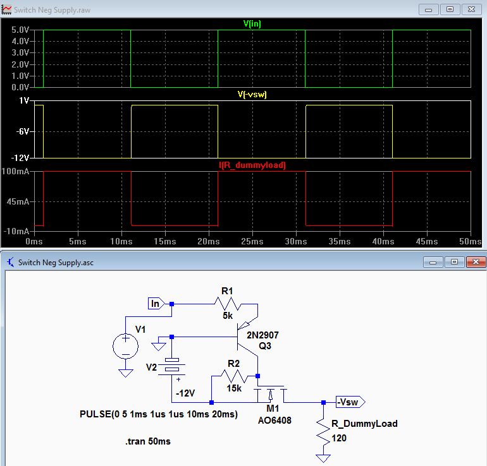Click the I(R_dummyload) trace label
This screenshot has height=466, width=487.
[252, 165]
